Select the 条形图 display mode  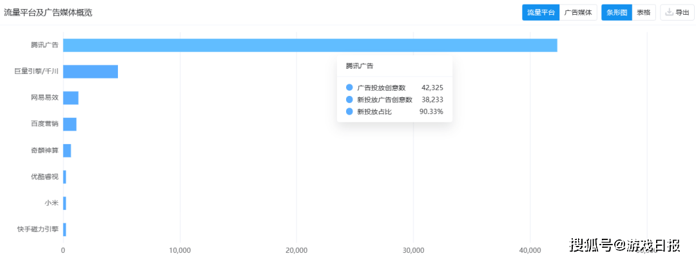pyautogui.click(x=617, y=12)
